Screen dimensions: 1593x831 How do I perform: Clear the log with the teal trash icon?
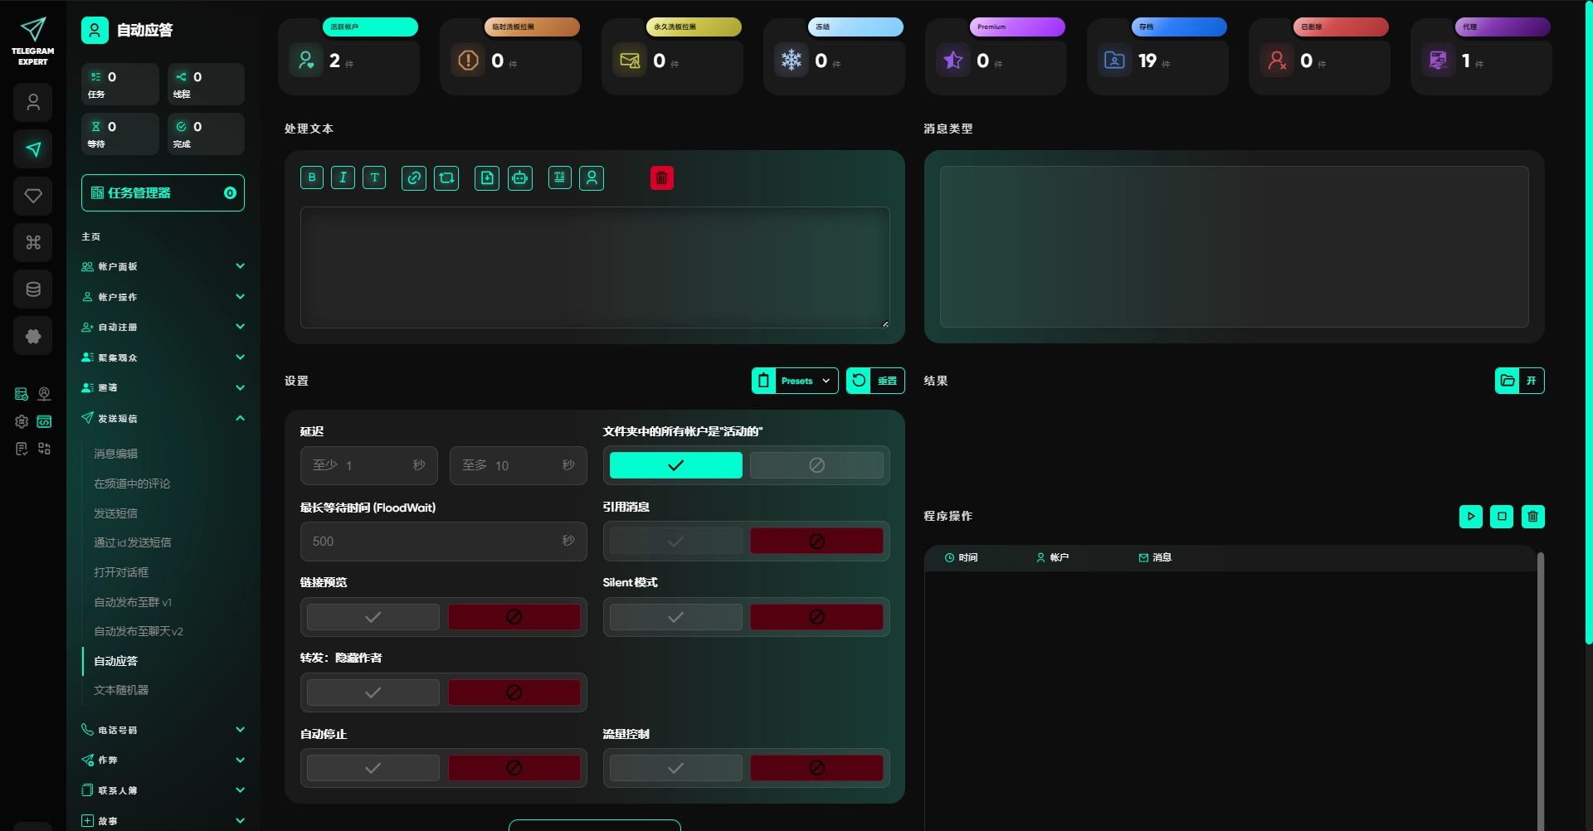1532,516
